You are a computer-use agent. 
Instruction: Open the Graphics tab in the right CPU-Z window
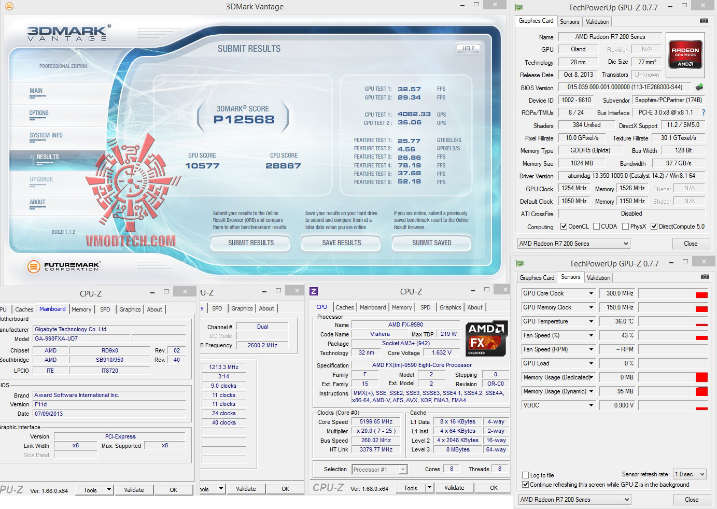450,307
